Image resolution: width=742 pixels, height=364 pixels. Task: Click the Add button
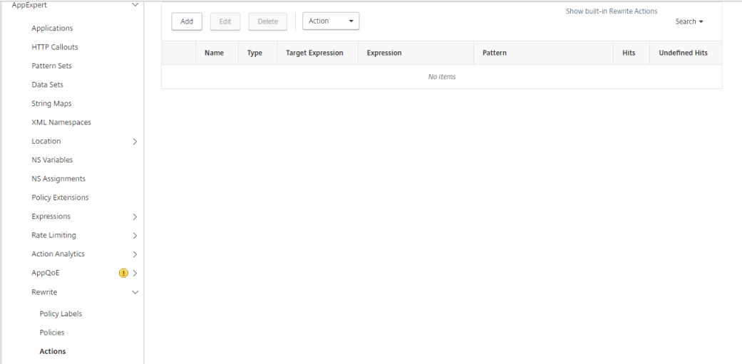tap(187, 21)
